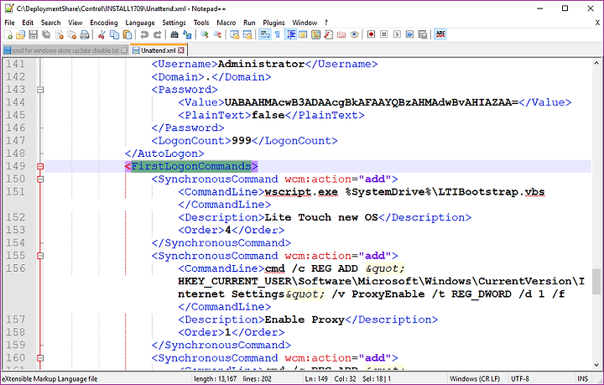Viewport: 604px width, 385px height.
Task: Open the Language menu
Action: pos(140,23)
